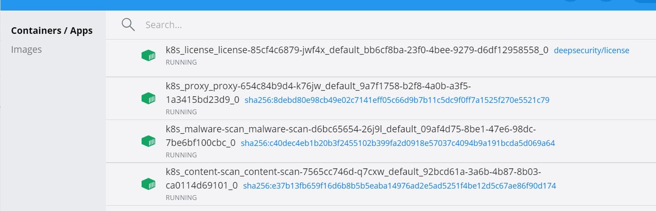Open the Containers / Apps section
656x211 pixels.
(x=52, y=31)
